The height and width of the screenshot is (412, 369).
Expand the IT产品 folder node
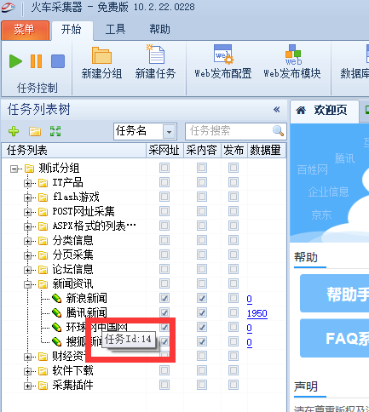tap(27, 183)
